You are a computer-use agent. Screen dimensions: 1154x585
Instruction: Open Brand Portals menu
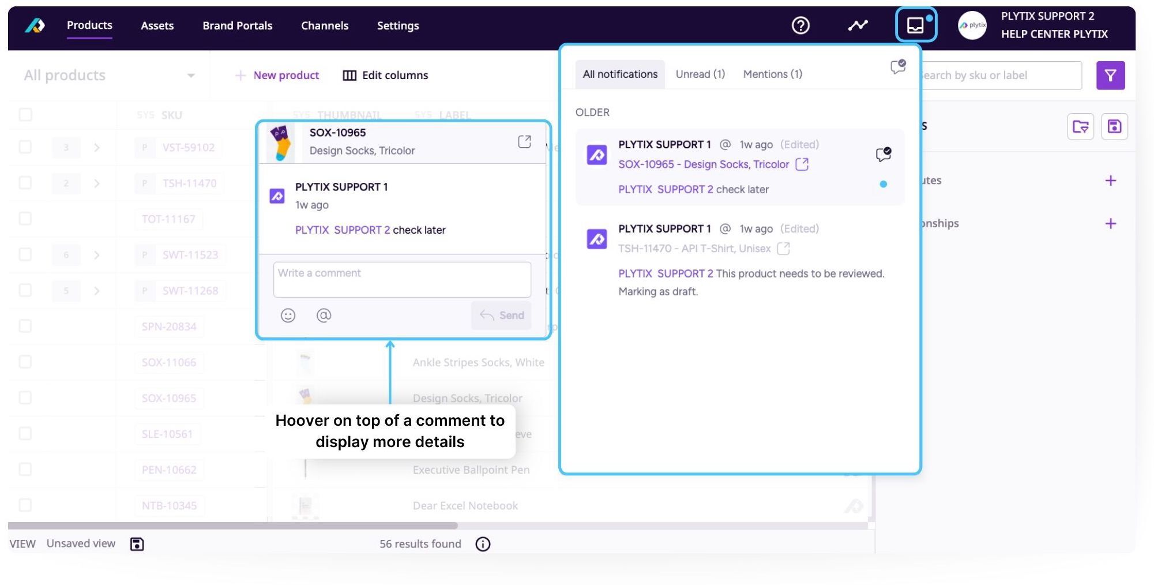(237, 25)
